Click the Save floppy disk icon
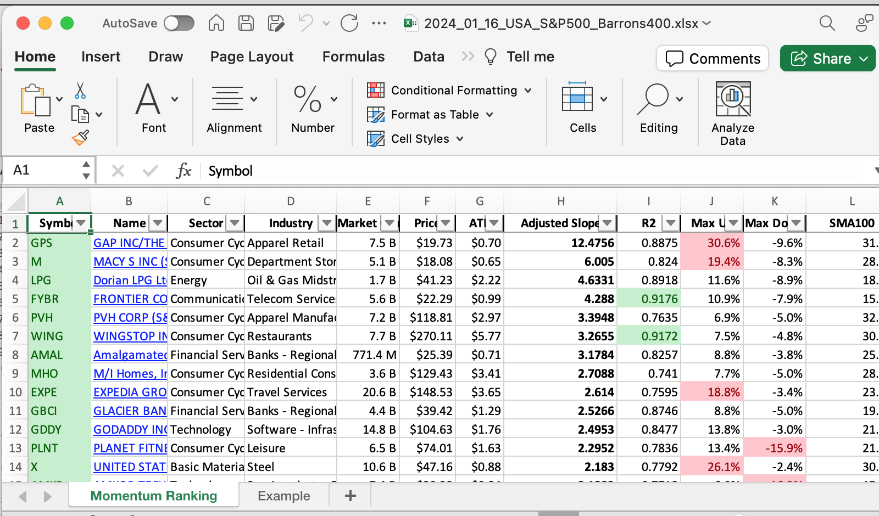879x516 pixels. [x=246, y=23]
